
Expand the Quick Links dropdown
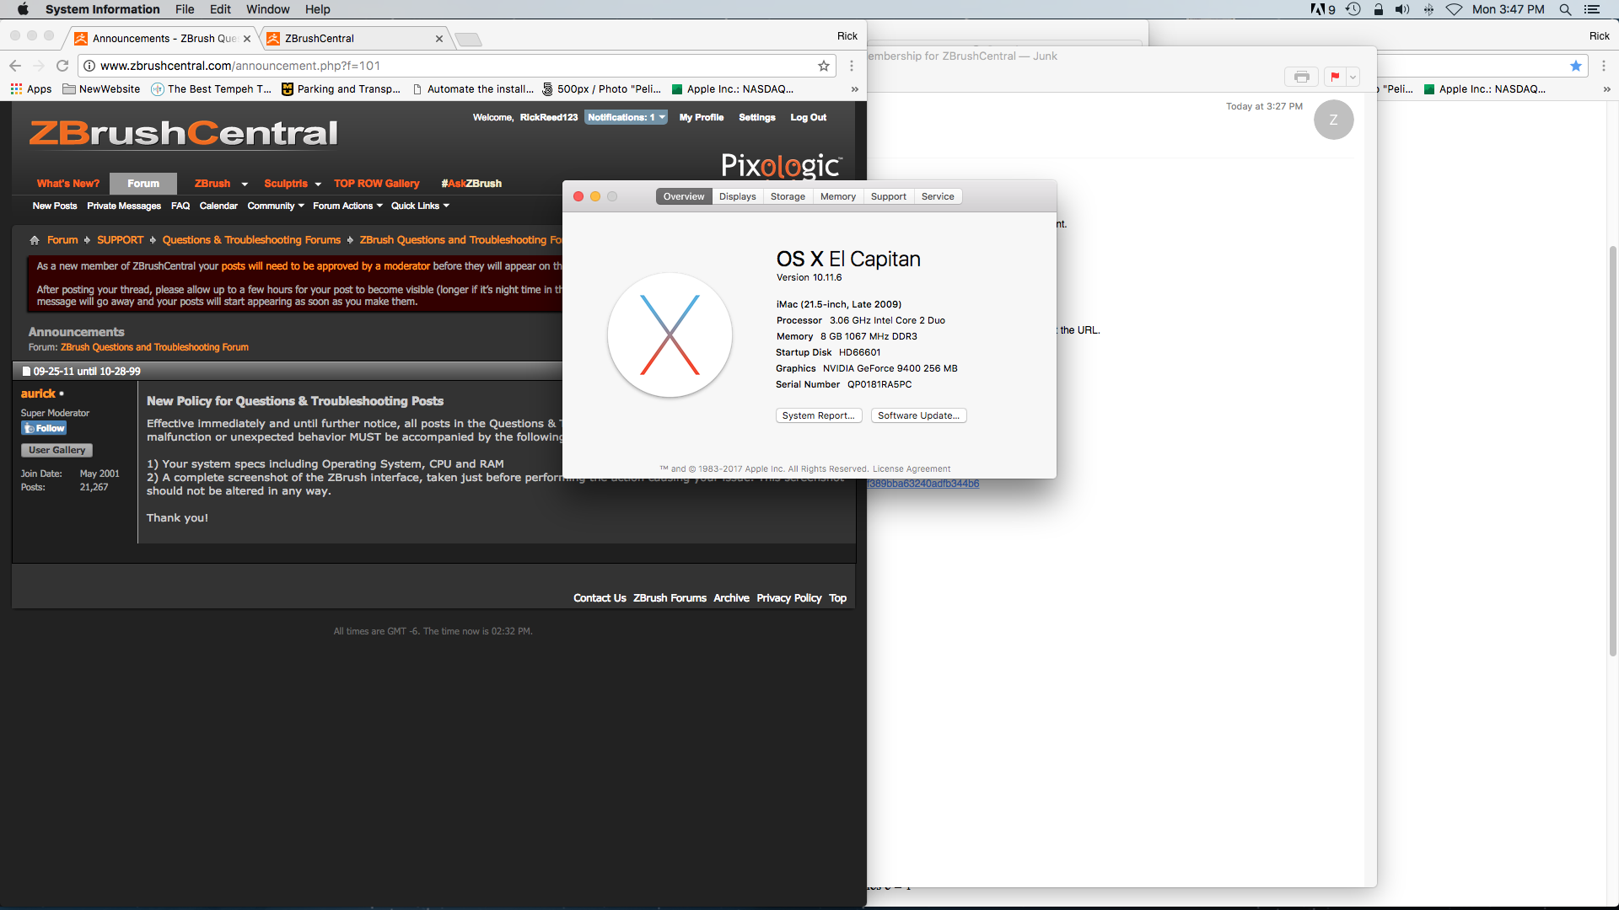tap(420, 206)
